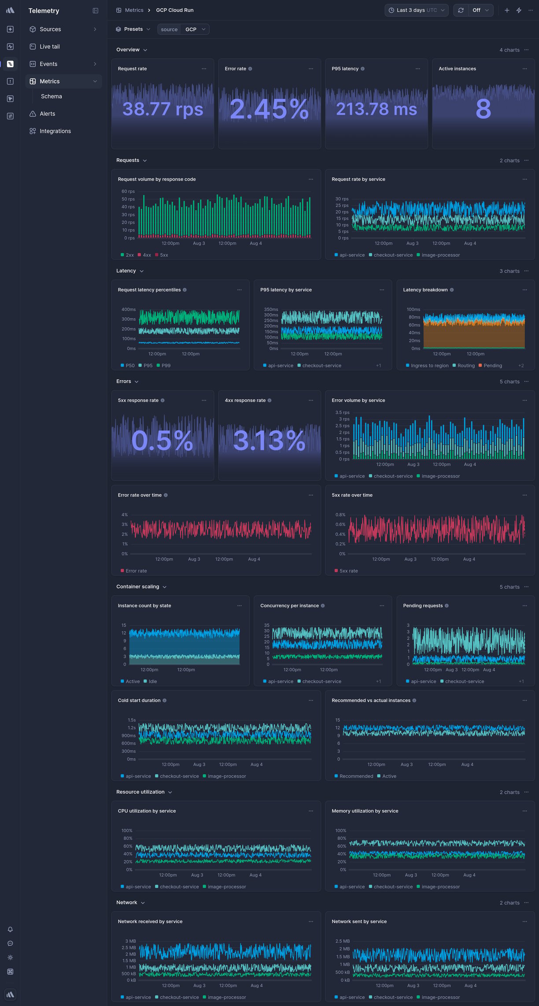539x1006 pixels.
Task: Click the info icon beside P95 latency title
Action: 362,69
